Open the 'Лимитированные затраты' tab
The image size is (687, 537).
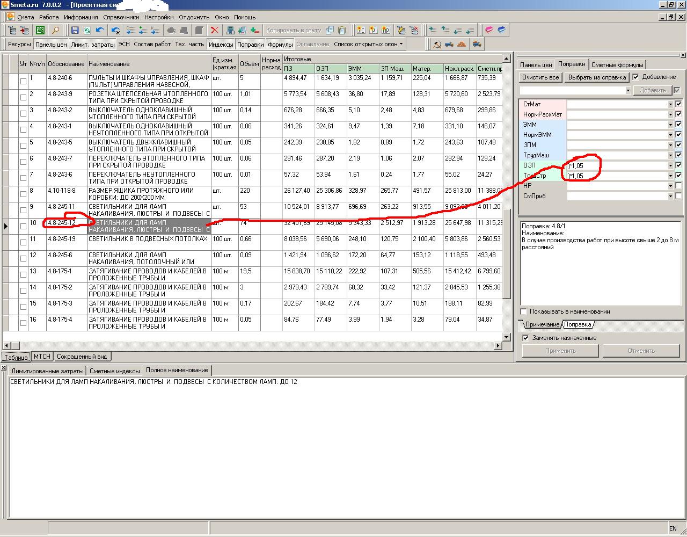(47, 371)
